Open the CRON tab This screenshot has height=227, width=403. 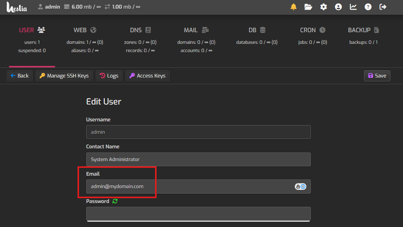coord(312,30)
